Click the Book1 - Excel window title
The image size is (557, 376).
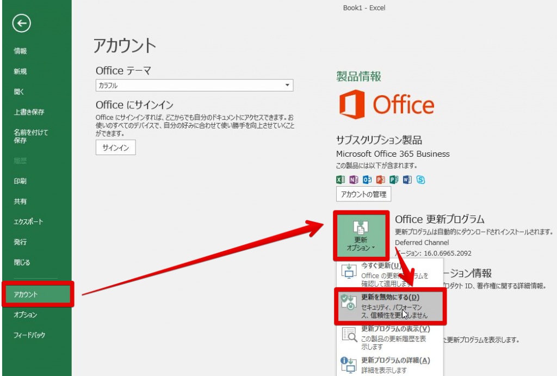364,8
